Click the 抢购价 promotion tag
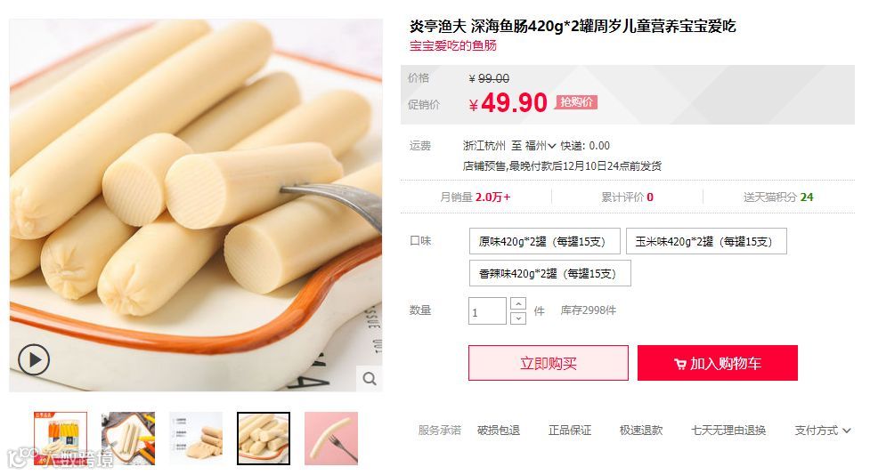This screenshot has height=475, width=870. tap(576, 102)
